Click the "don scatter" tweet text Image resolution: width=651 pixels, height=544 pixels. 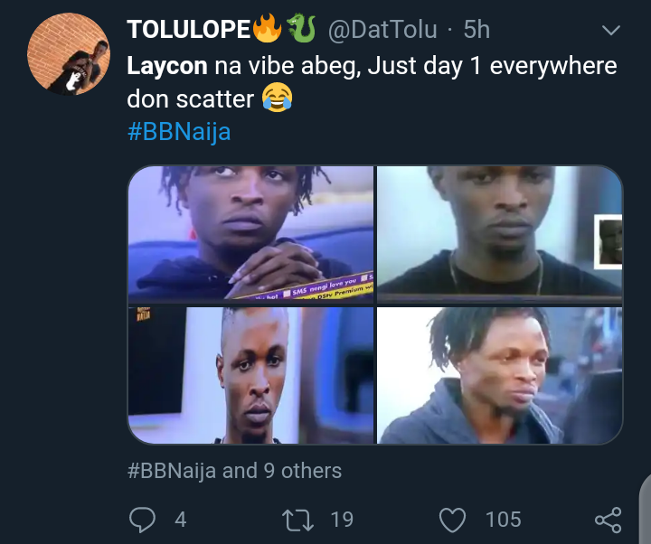[191, 98]
